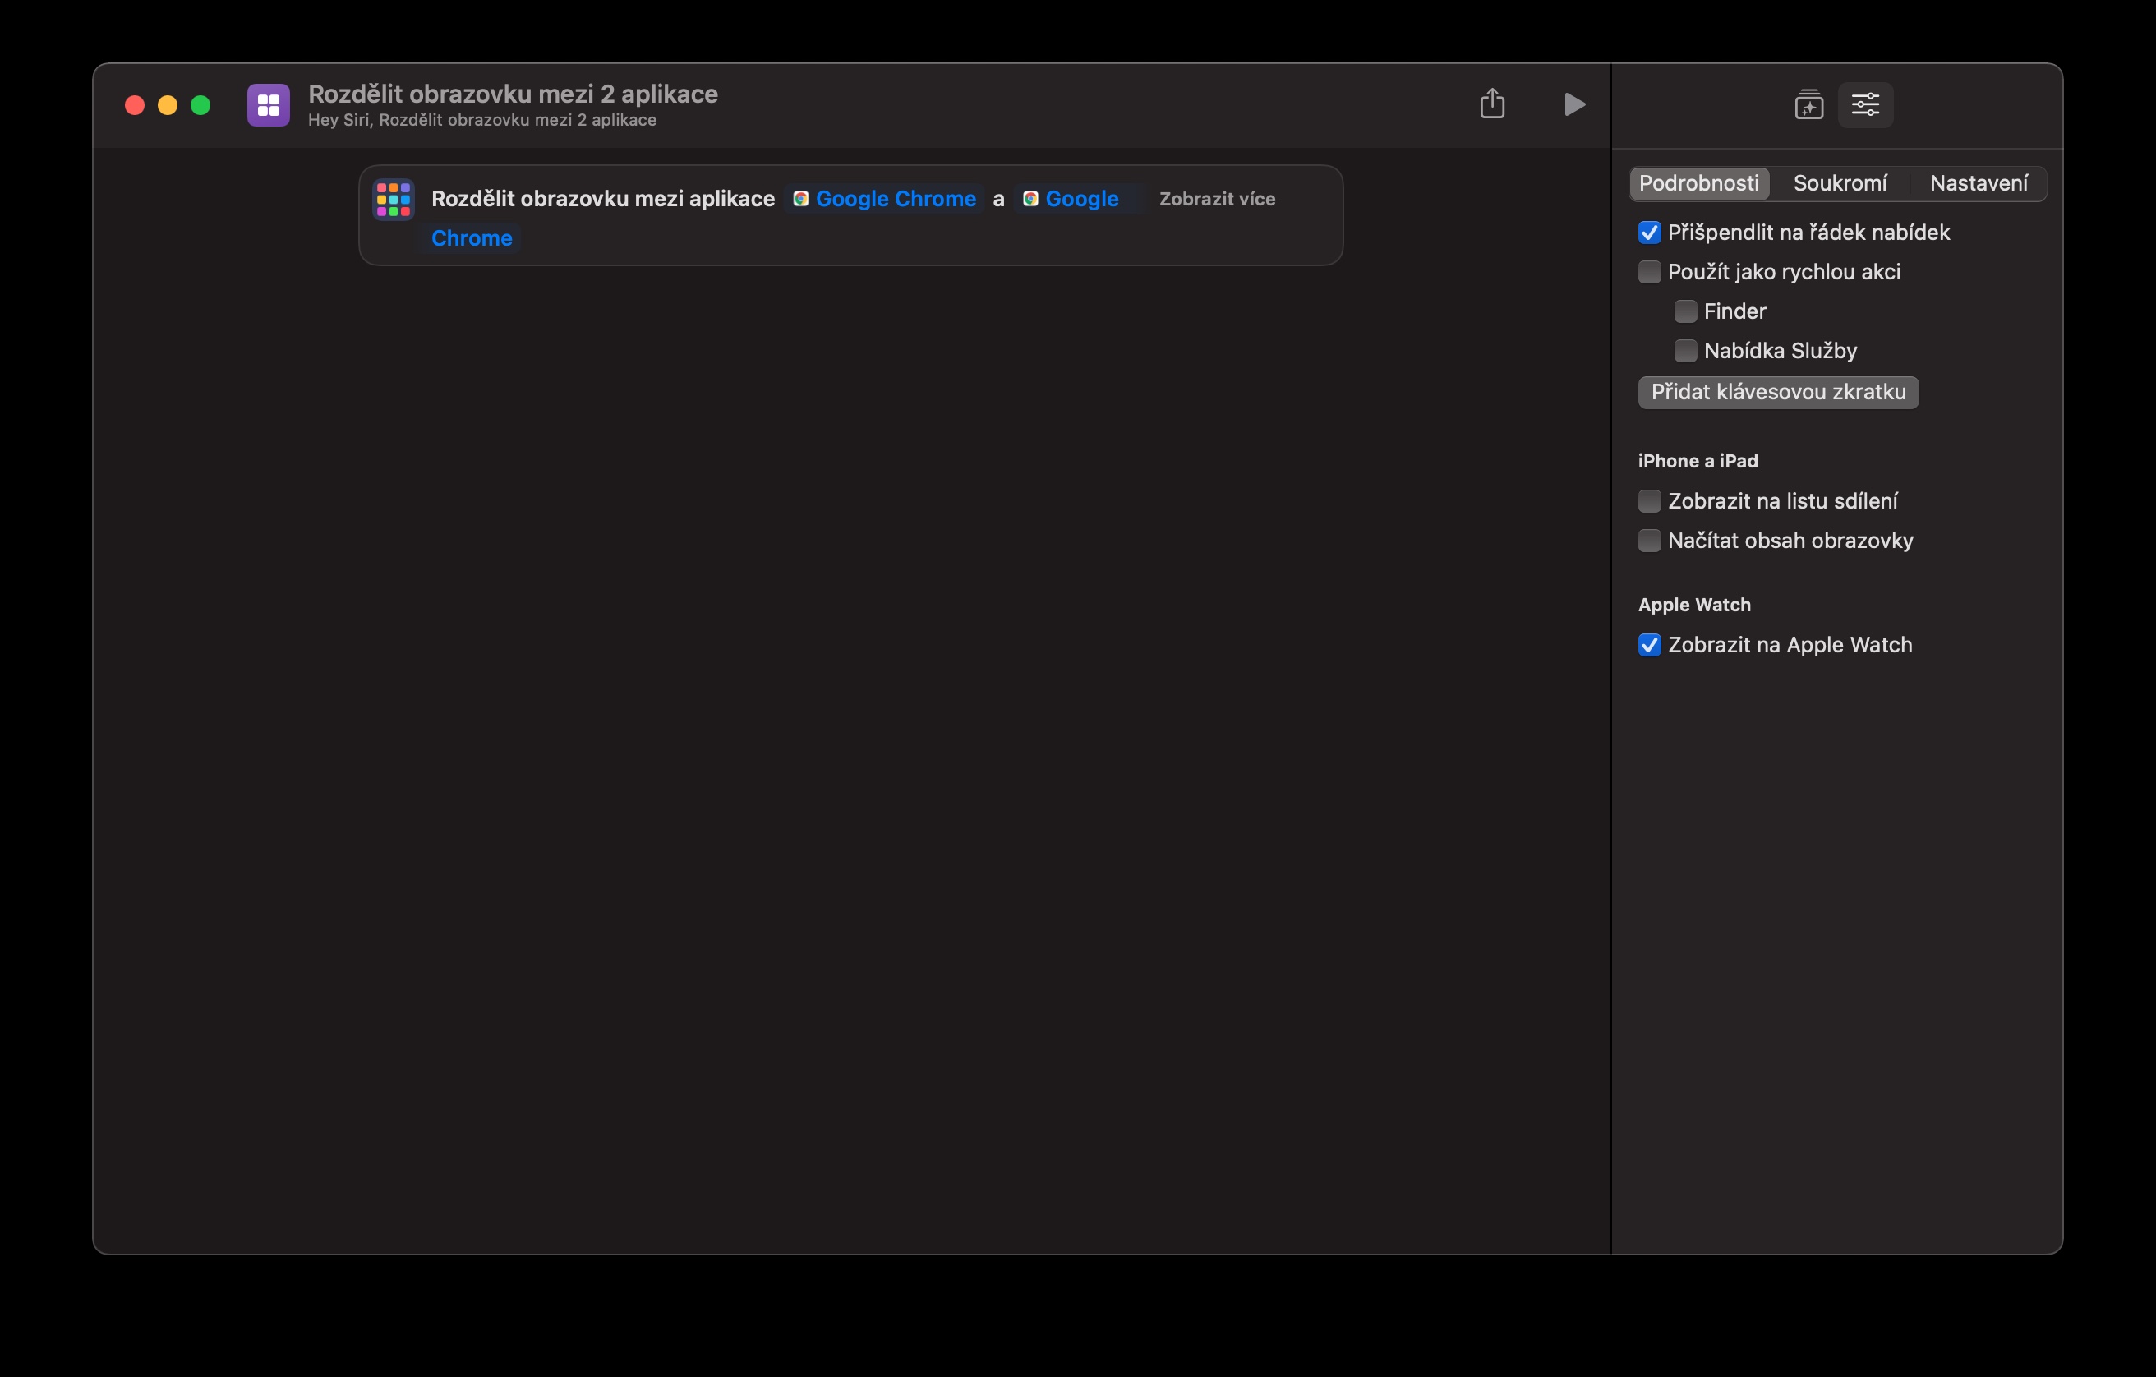Check the Finder checkbox
Viewport: 2156px width, 1377px height.
(x=1685, y=311)
